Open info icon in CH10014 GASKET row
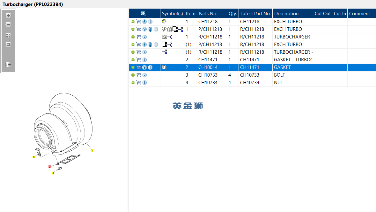The width and height of the screenshot is (376, 212). tap(150, 67)
